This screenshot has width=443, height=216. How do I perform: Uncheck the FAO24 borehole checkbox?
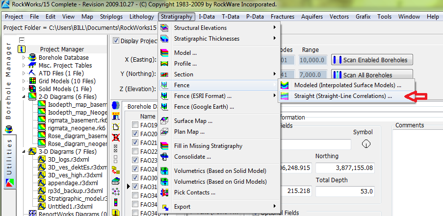click(135, 169)
